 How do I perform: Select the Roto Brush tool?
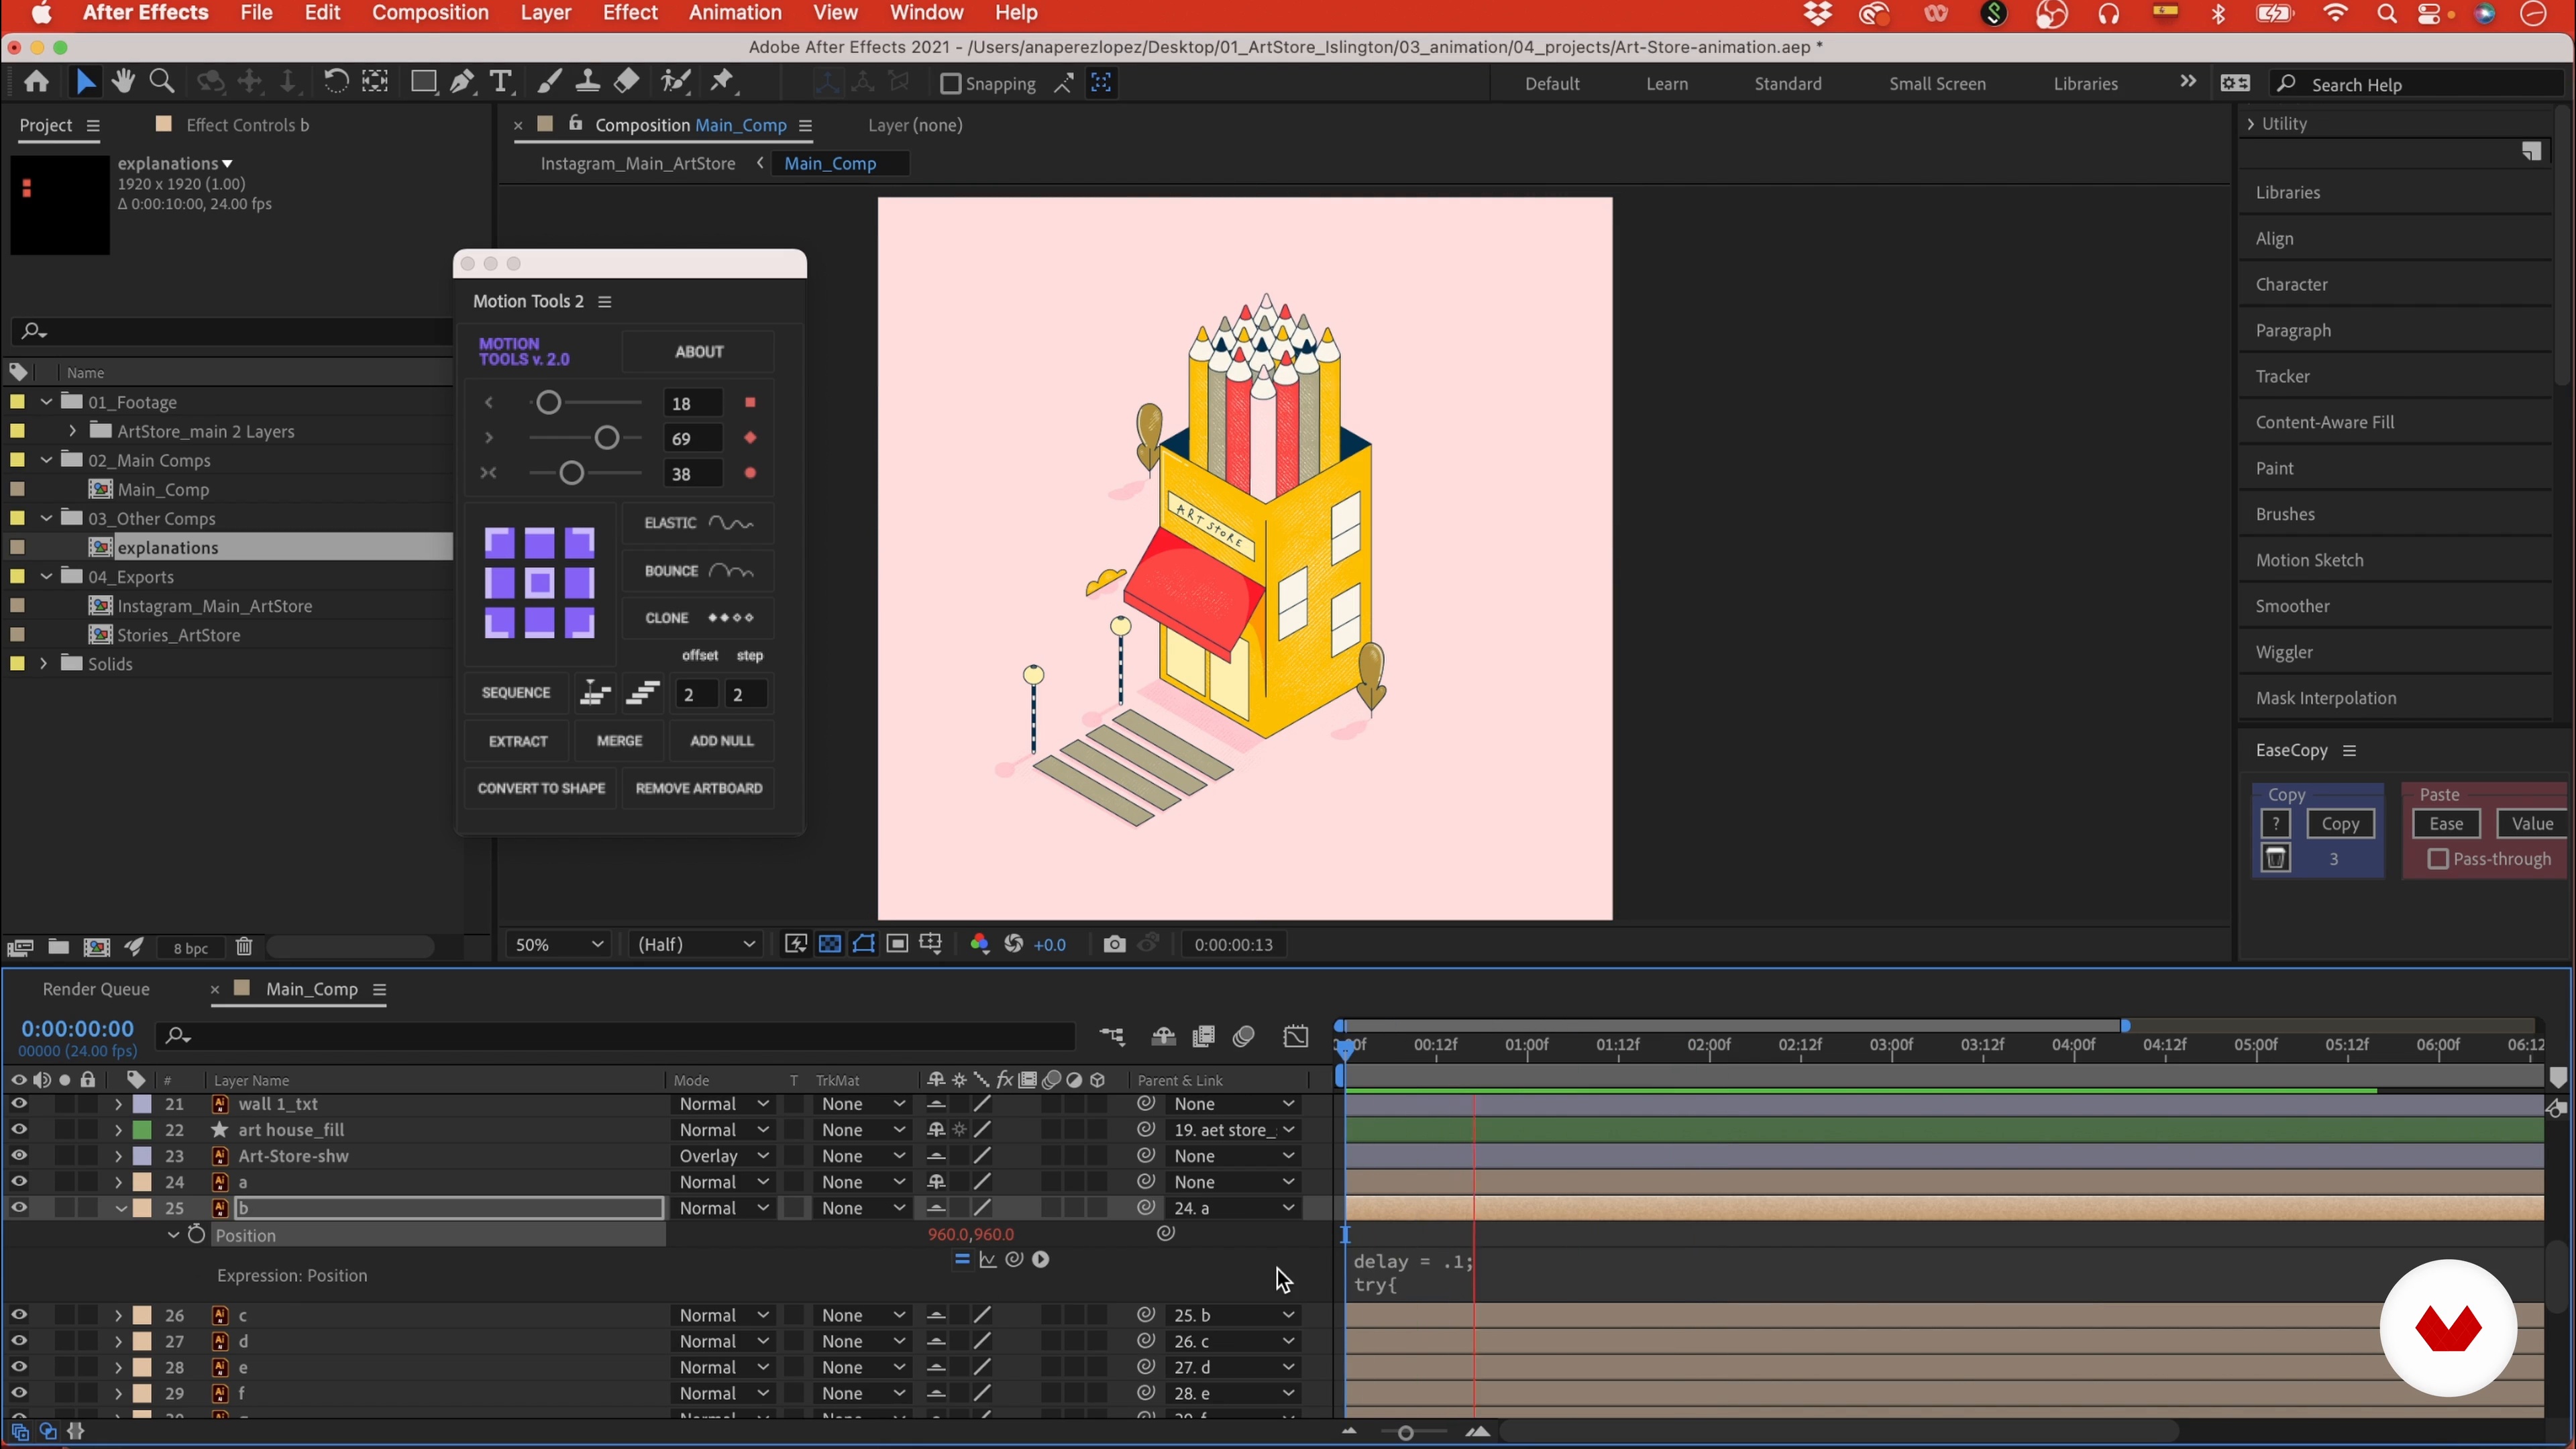click(676, 82)
